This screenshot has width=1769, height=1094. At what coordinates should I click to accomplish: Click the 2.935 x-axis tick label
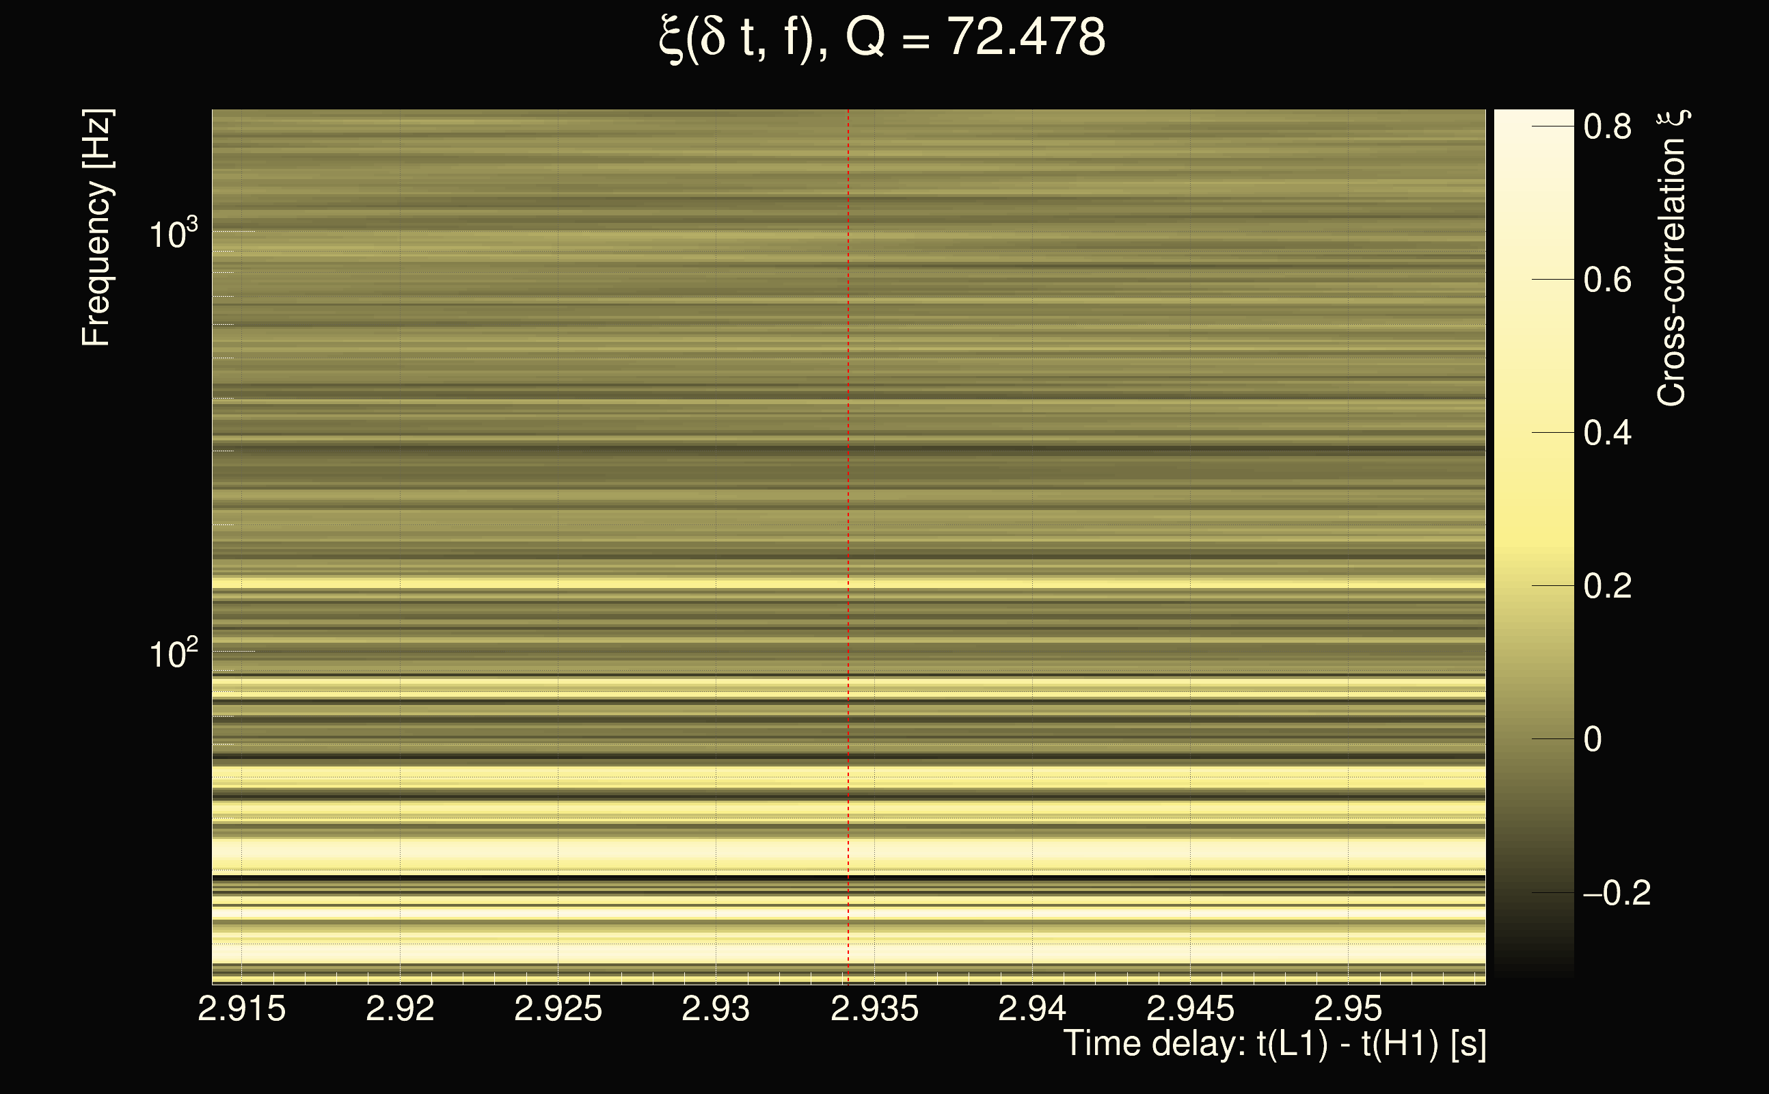pos(874,1009)
